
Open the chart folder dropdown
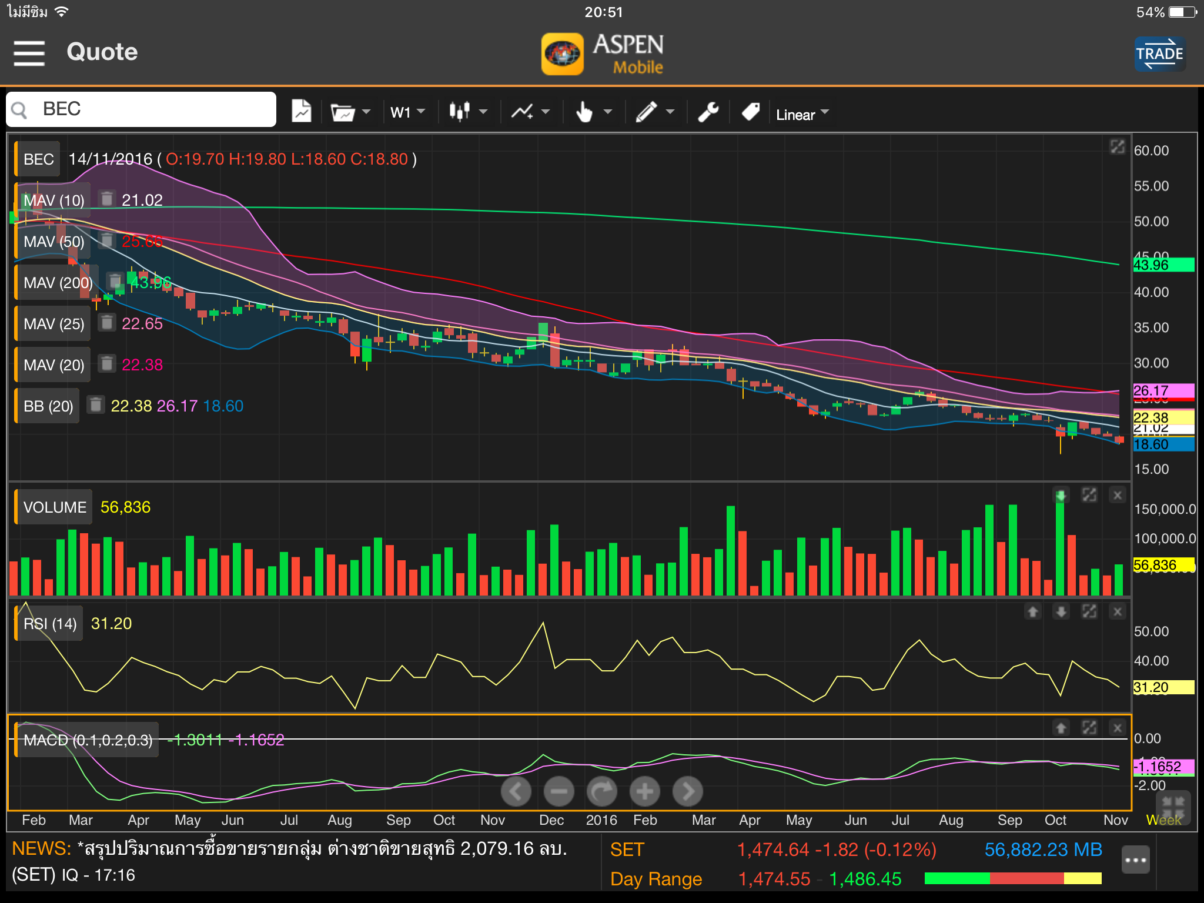pyautogui.click(x=350, y=112)
